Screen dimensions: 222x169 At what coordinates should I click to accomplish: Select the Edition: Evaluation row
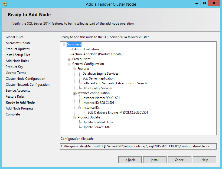pos(86,49)
